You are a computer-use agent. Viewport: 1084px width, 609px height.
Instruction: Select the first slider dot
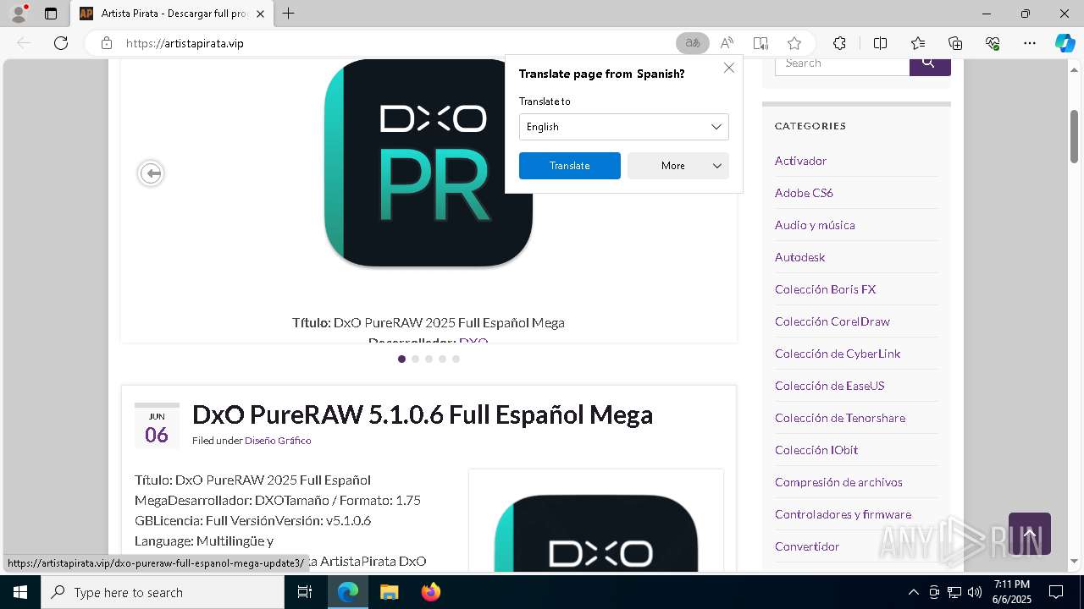(401, 359)
